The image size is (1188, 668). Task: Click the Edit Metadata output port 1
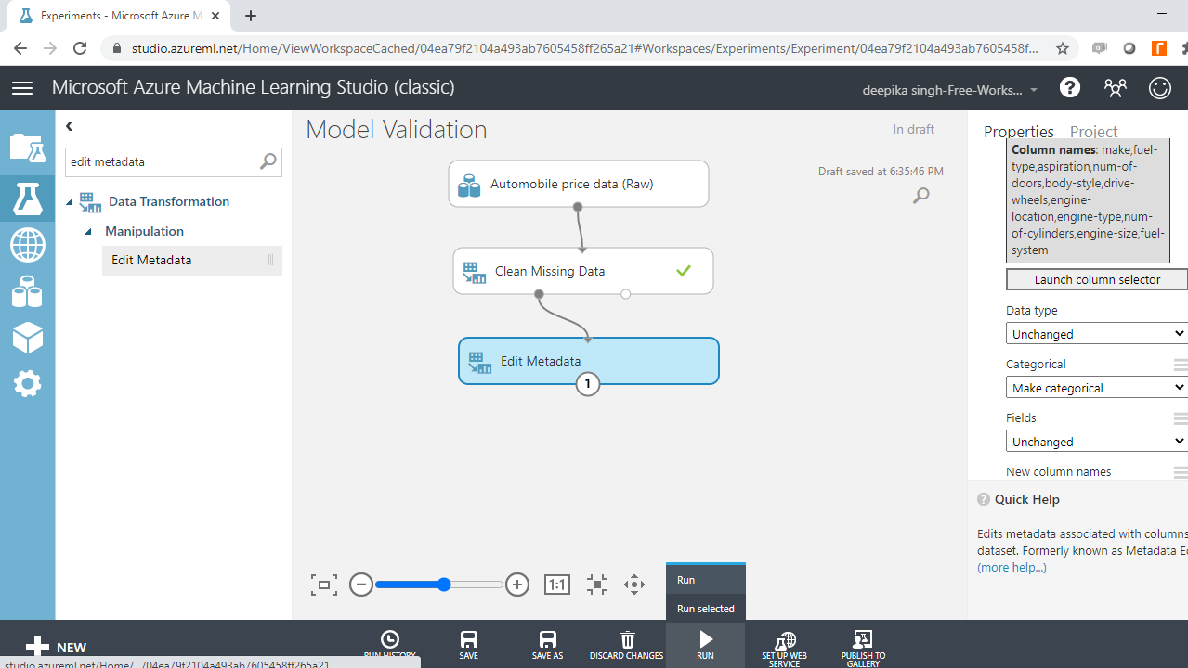[587, 383]
